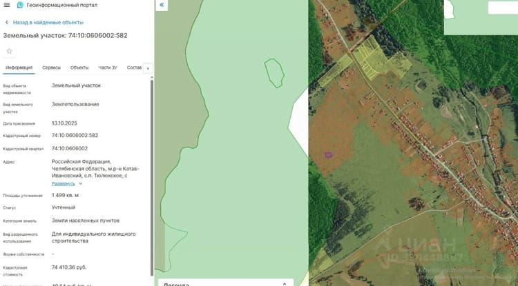Viewport: 518px width, 286px height.
Task: Click the Для индивидуального жилищного строительства value
Action: [93, 237]
